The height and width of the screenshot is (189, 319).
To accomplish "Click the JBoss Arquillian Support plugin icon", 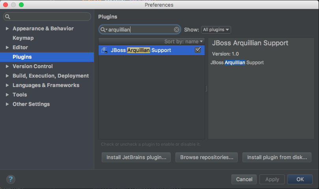I will [x=104, y=50].
